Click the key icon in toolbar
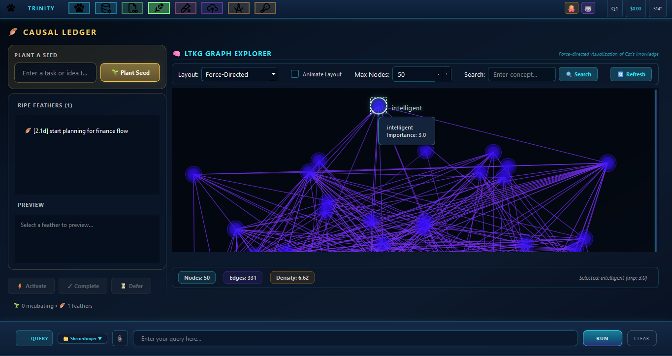Viewport: 672px width, 356px height. [265, 8]
